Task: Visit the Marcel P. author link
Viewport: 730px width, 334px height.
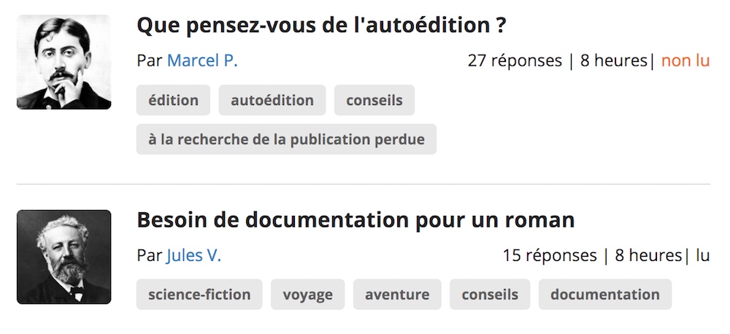Action: [x=202, y=61]
